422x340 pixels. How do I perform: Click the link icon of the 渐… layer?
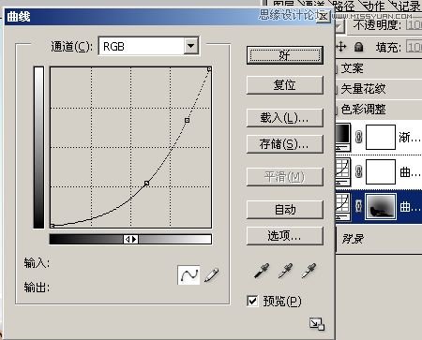tap(358, 137)
